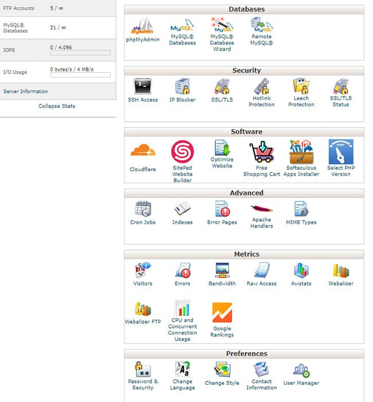Open User Manager
The image size is (373, 402).
pos(301,374)
